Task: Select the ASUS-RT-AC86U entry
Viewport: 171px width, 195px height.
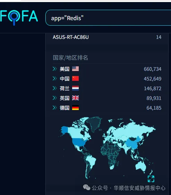Action: (71, 37)
